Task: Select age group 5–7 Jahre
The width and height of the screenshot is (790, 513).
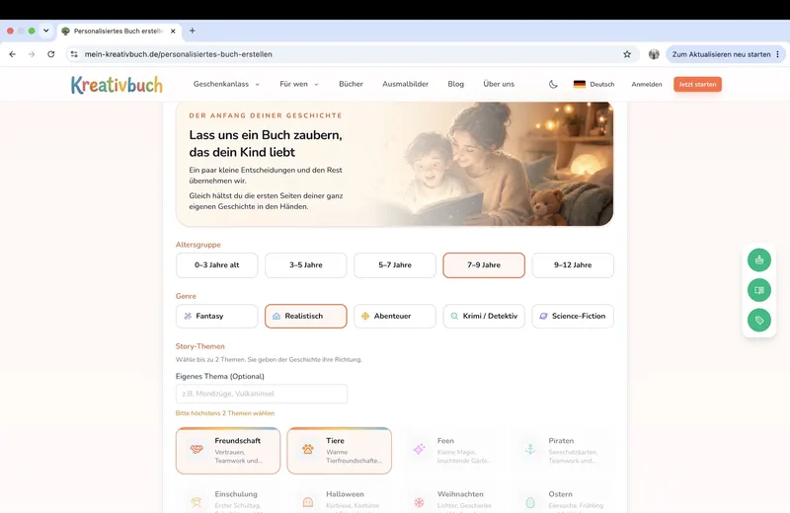Action: pos(394,264)
